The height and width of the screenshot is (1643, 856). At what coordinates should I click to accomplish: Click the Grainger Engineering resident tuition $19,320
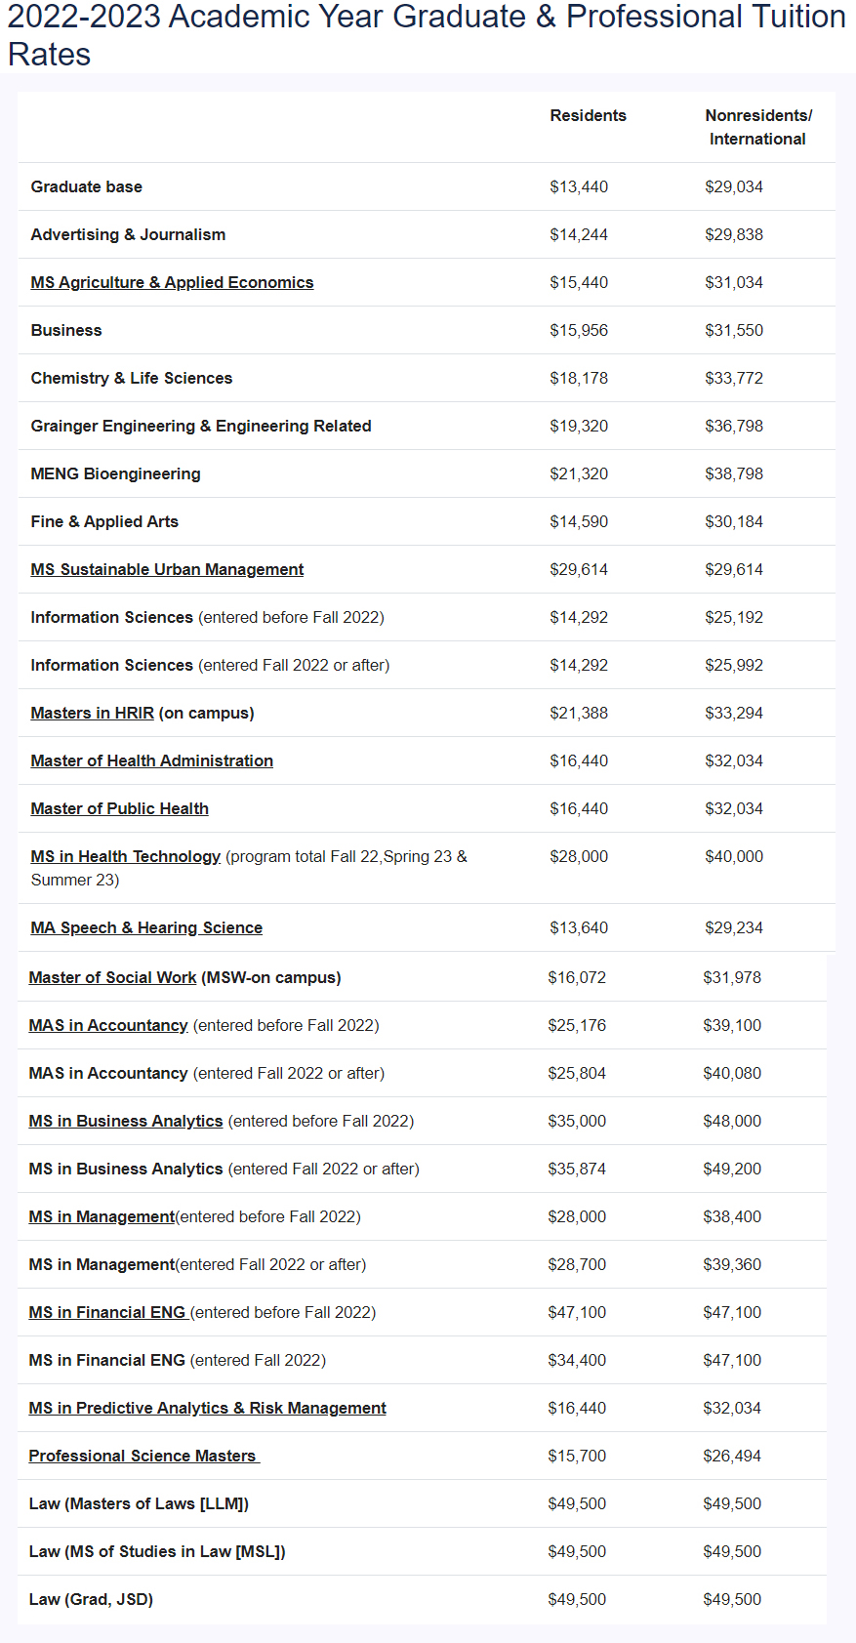pos(578,426)
